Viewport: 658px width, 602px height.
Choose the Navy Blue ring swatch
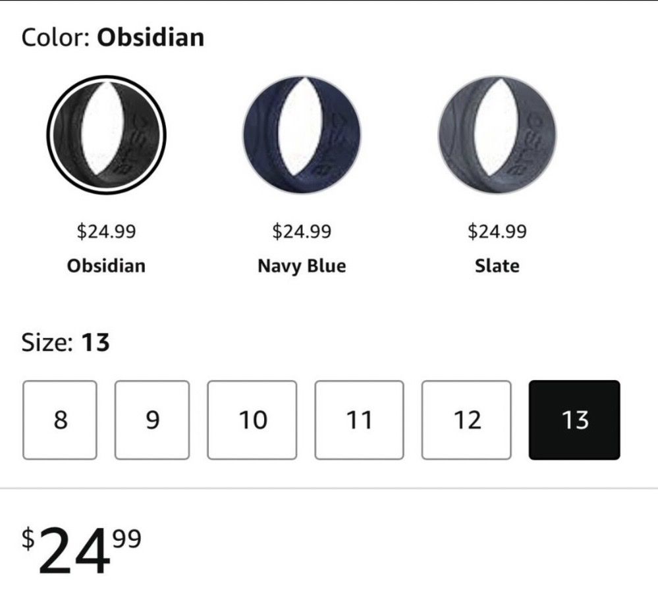(x=302, y=134)
